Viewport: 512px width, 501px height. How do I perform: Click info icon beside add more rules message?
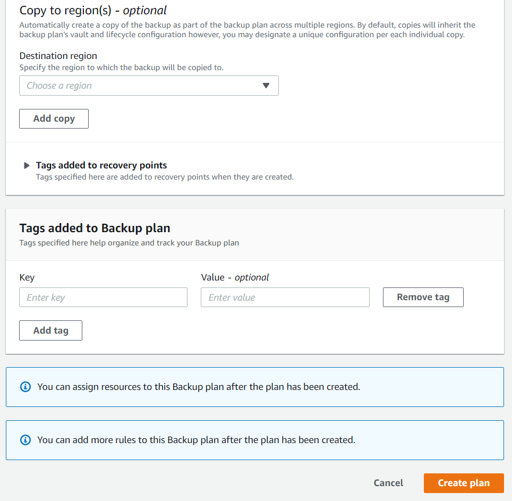pos(25,440)
